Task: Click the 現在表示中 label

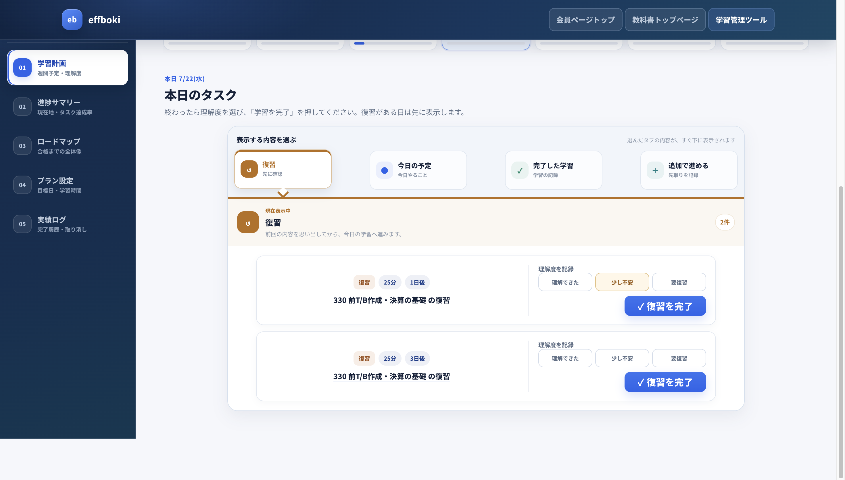Action: 278,211
